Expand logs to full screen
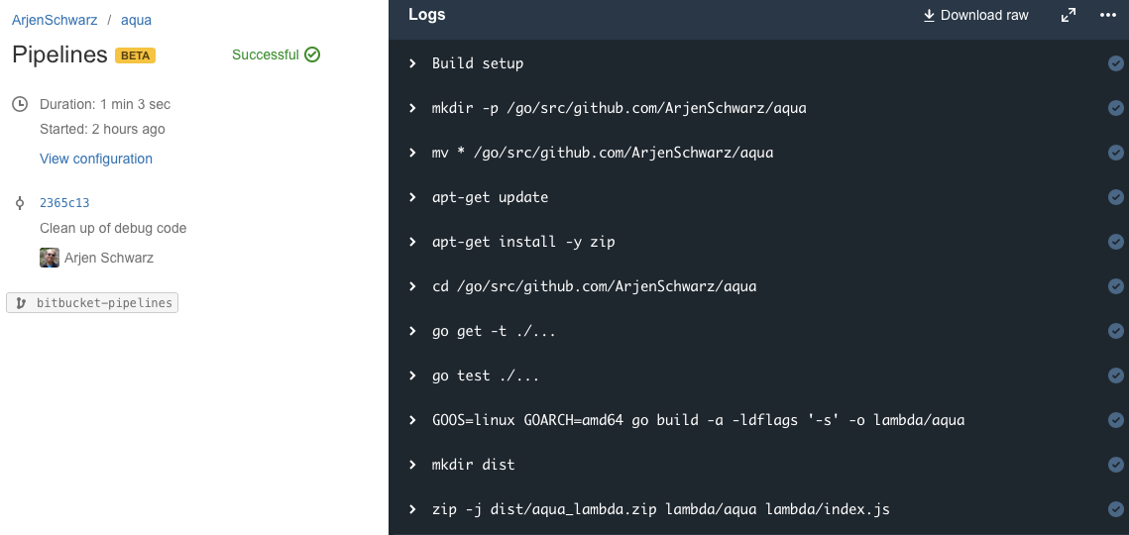 [x=1069, y=15]
